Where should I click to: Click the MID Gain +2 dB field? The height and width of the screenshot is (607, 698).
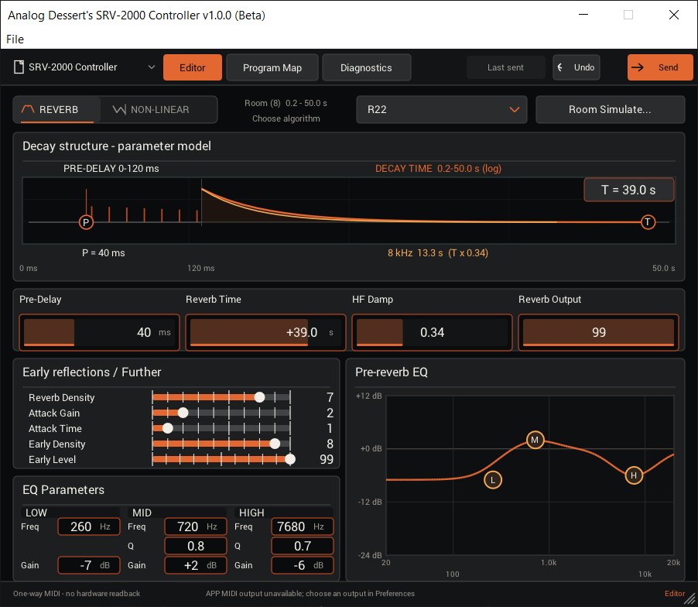point(196,565)
